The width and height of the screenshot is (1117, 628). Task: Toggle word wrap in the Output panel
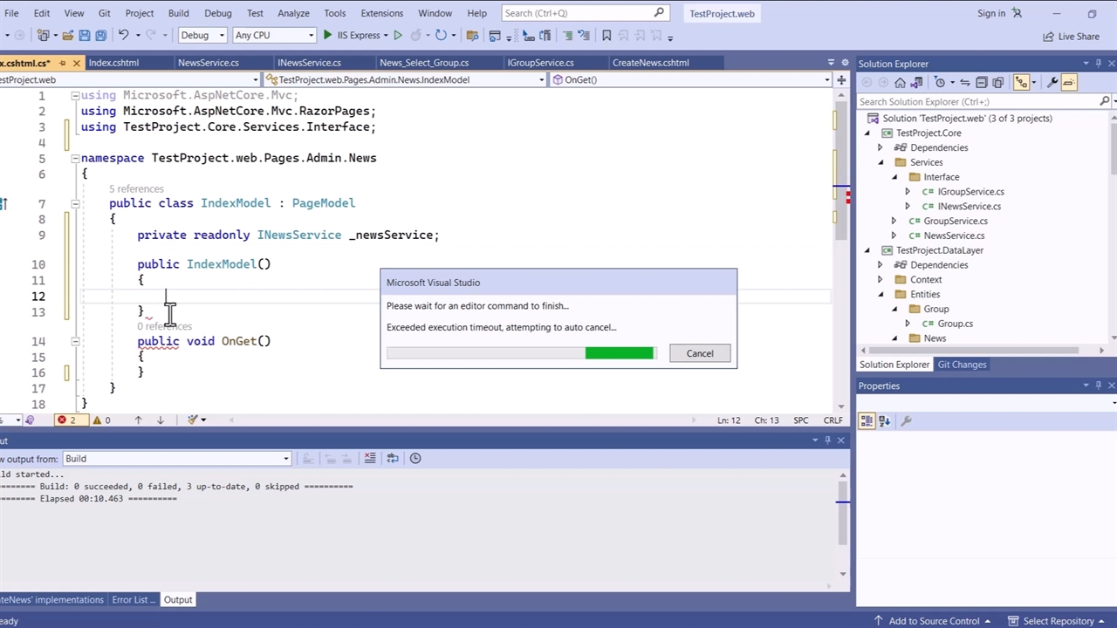pos(393,459)
